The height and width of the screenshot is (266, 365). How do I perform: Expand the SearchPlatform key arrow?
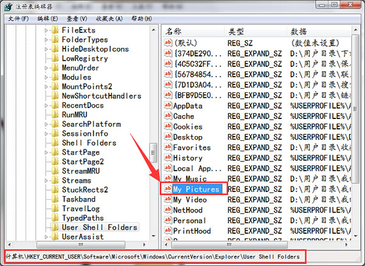tap(47, 124)
